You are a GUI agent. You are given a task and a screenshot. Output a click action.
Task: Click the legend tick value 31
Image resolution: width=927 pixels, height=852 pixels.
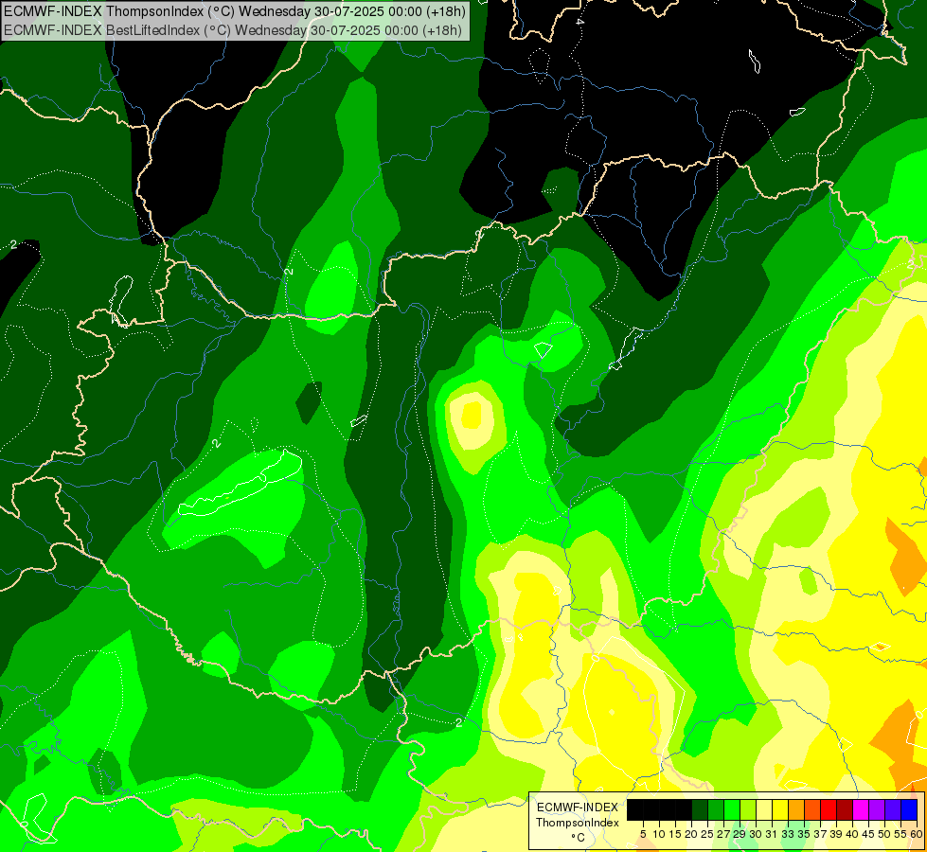[x=772, y=834]
